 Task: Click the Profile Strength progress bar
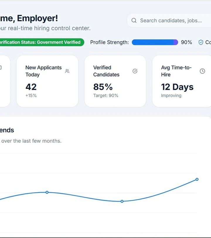click(x=155, y=42)
